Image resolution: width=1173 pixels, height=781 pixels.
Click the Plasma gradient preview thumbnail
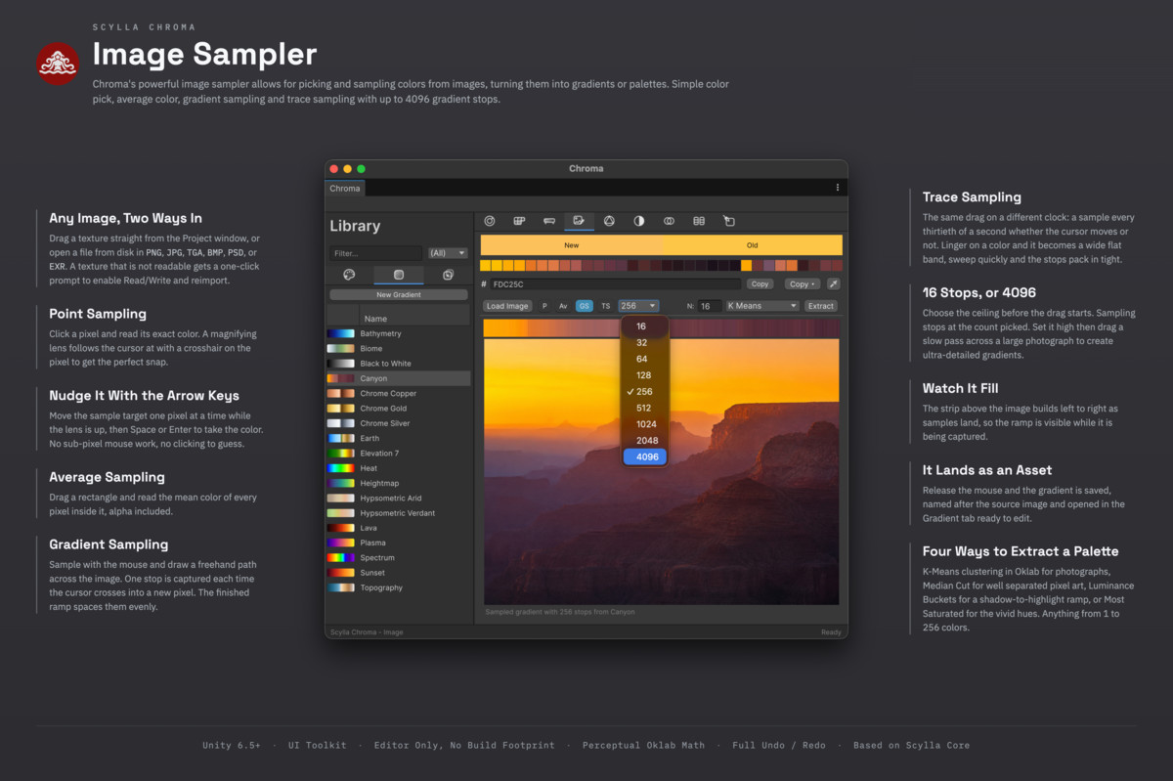coord(340,542)
